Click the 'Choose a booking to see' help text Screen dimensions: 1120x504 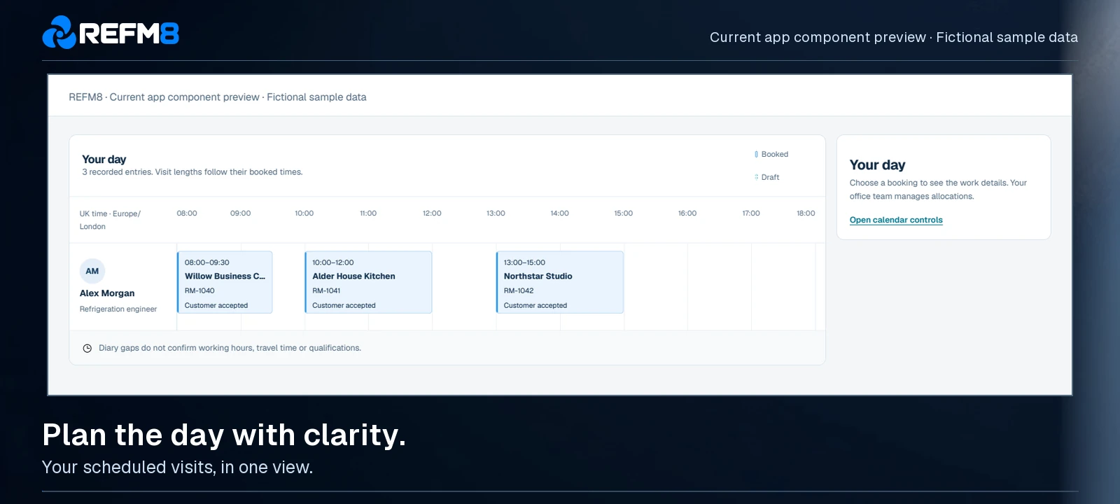pyautogui.click(x=938, y=190)
